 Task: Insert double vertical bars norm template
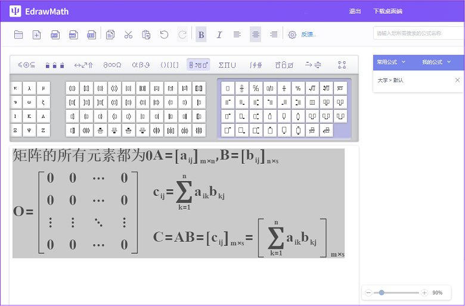point(142,88)
